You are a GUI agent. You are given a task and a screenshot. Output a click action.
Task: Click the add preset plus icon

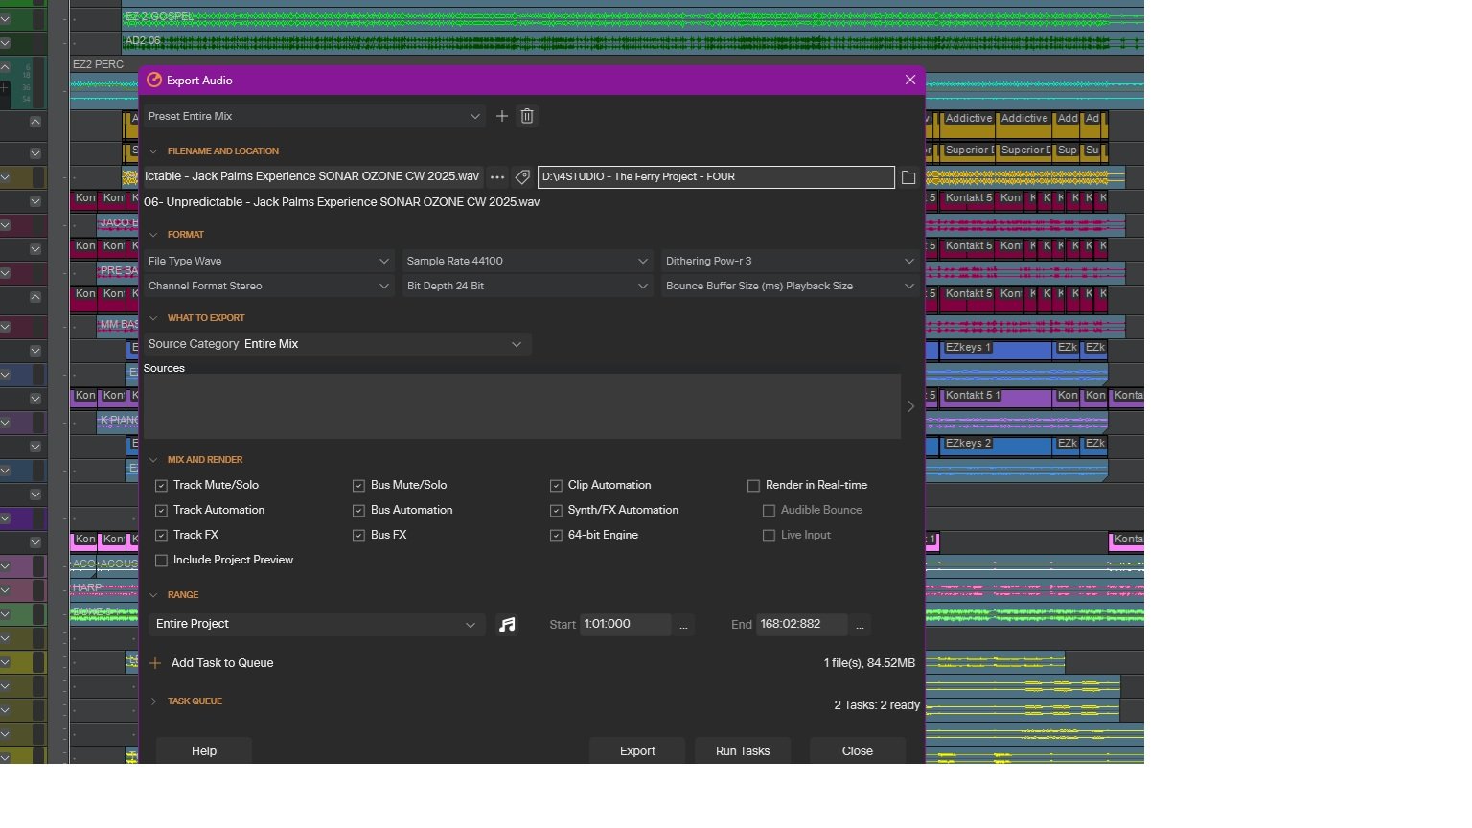pos(501,116)
